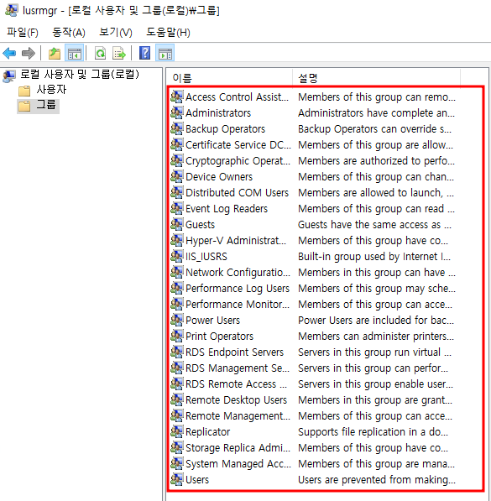Viewport: 491px width, 501px height.
Task: Click the 사용자 folder icon
Action: 24,91
